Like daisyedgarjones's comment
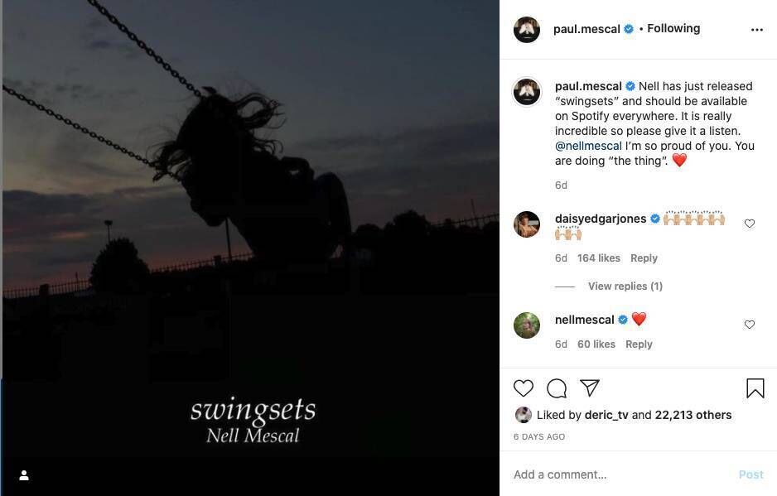Viewport: 777px width, 496px height. (x=750, y=224)
